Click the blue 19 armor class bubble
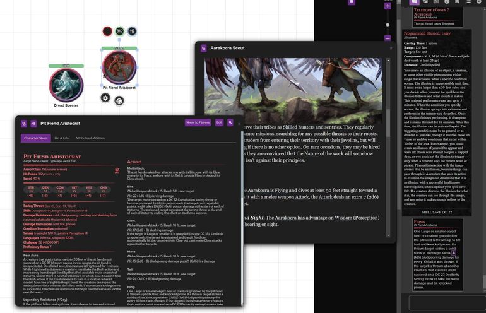The image size is (486, 313). (132, 31)
